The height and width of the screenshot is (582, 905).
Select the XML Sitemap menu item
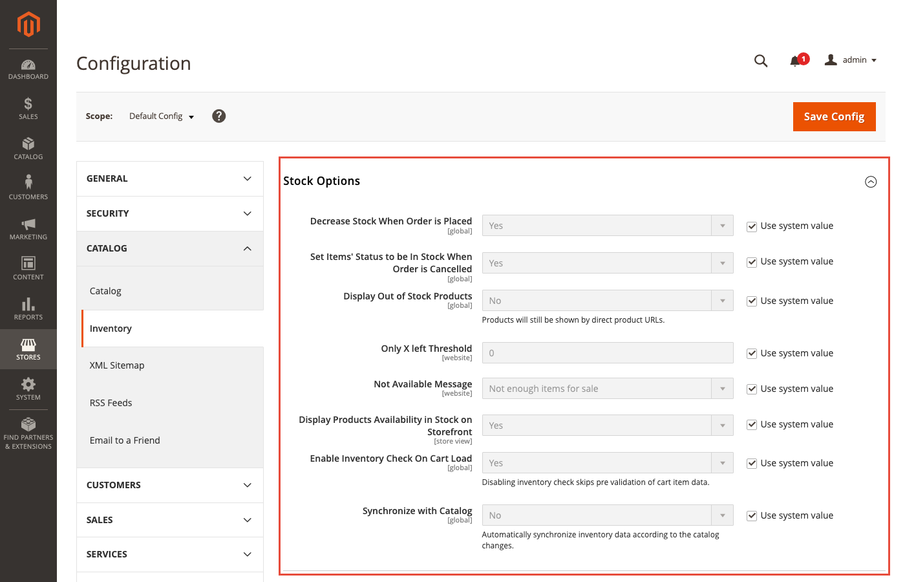(x=117, y=365)
